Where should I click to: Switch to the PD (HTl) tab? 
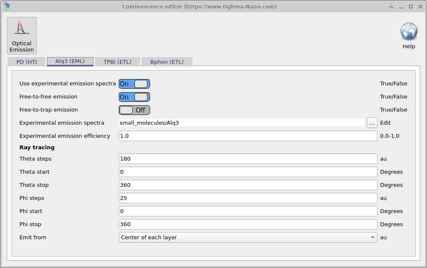[x=27, y=61]
